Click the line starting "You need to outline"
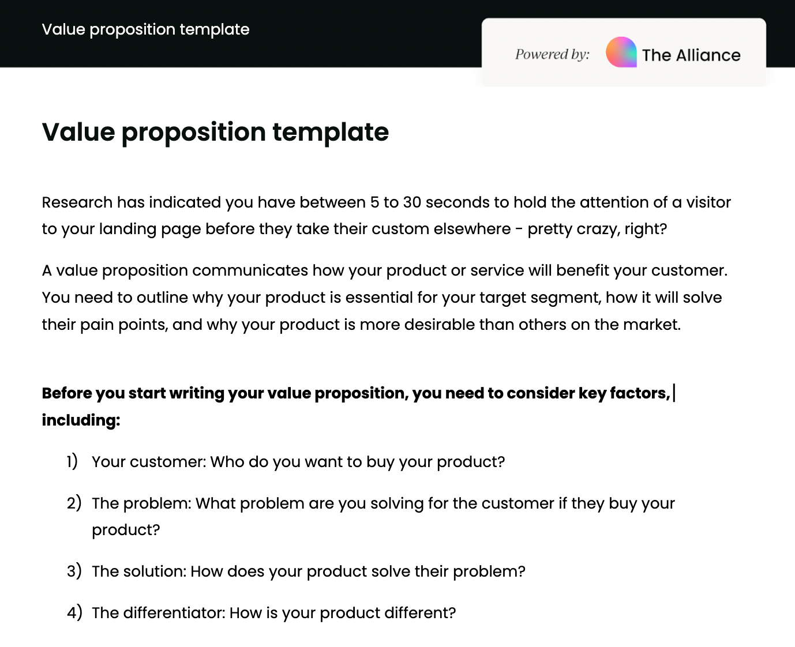The image size is (795, 647). 381,298
